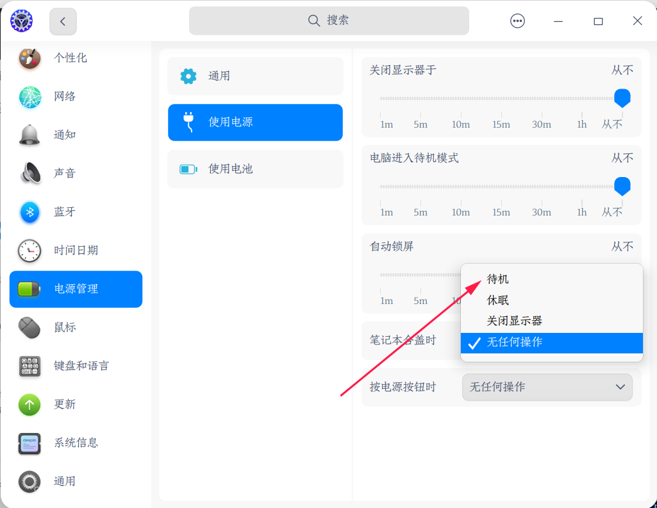This screenshot has height=508, width=657.
Task: Open Personalization (个性化) palette icon
Action: pyautogui.click(x=29, y=58)
